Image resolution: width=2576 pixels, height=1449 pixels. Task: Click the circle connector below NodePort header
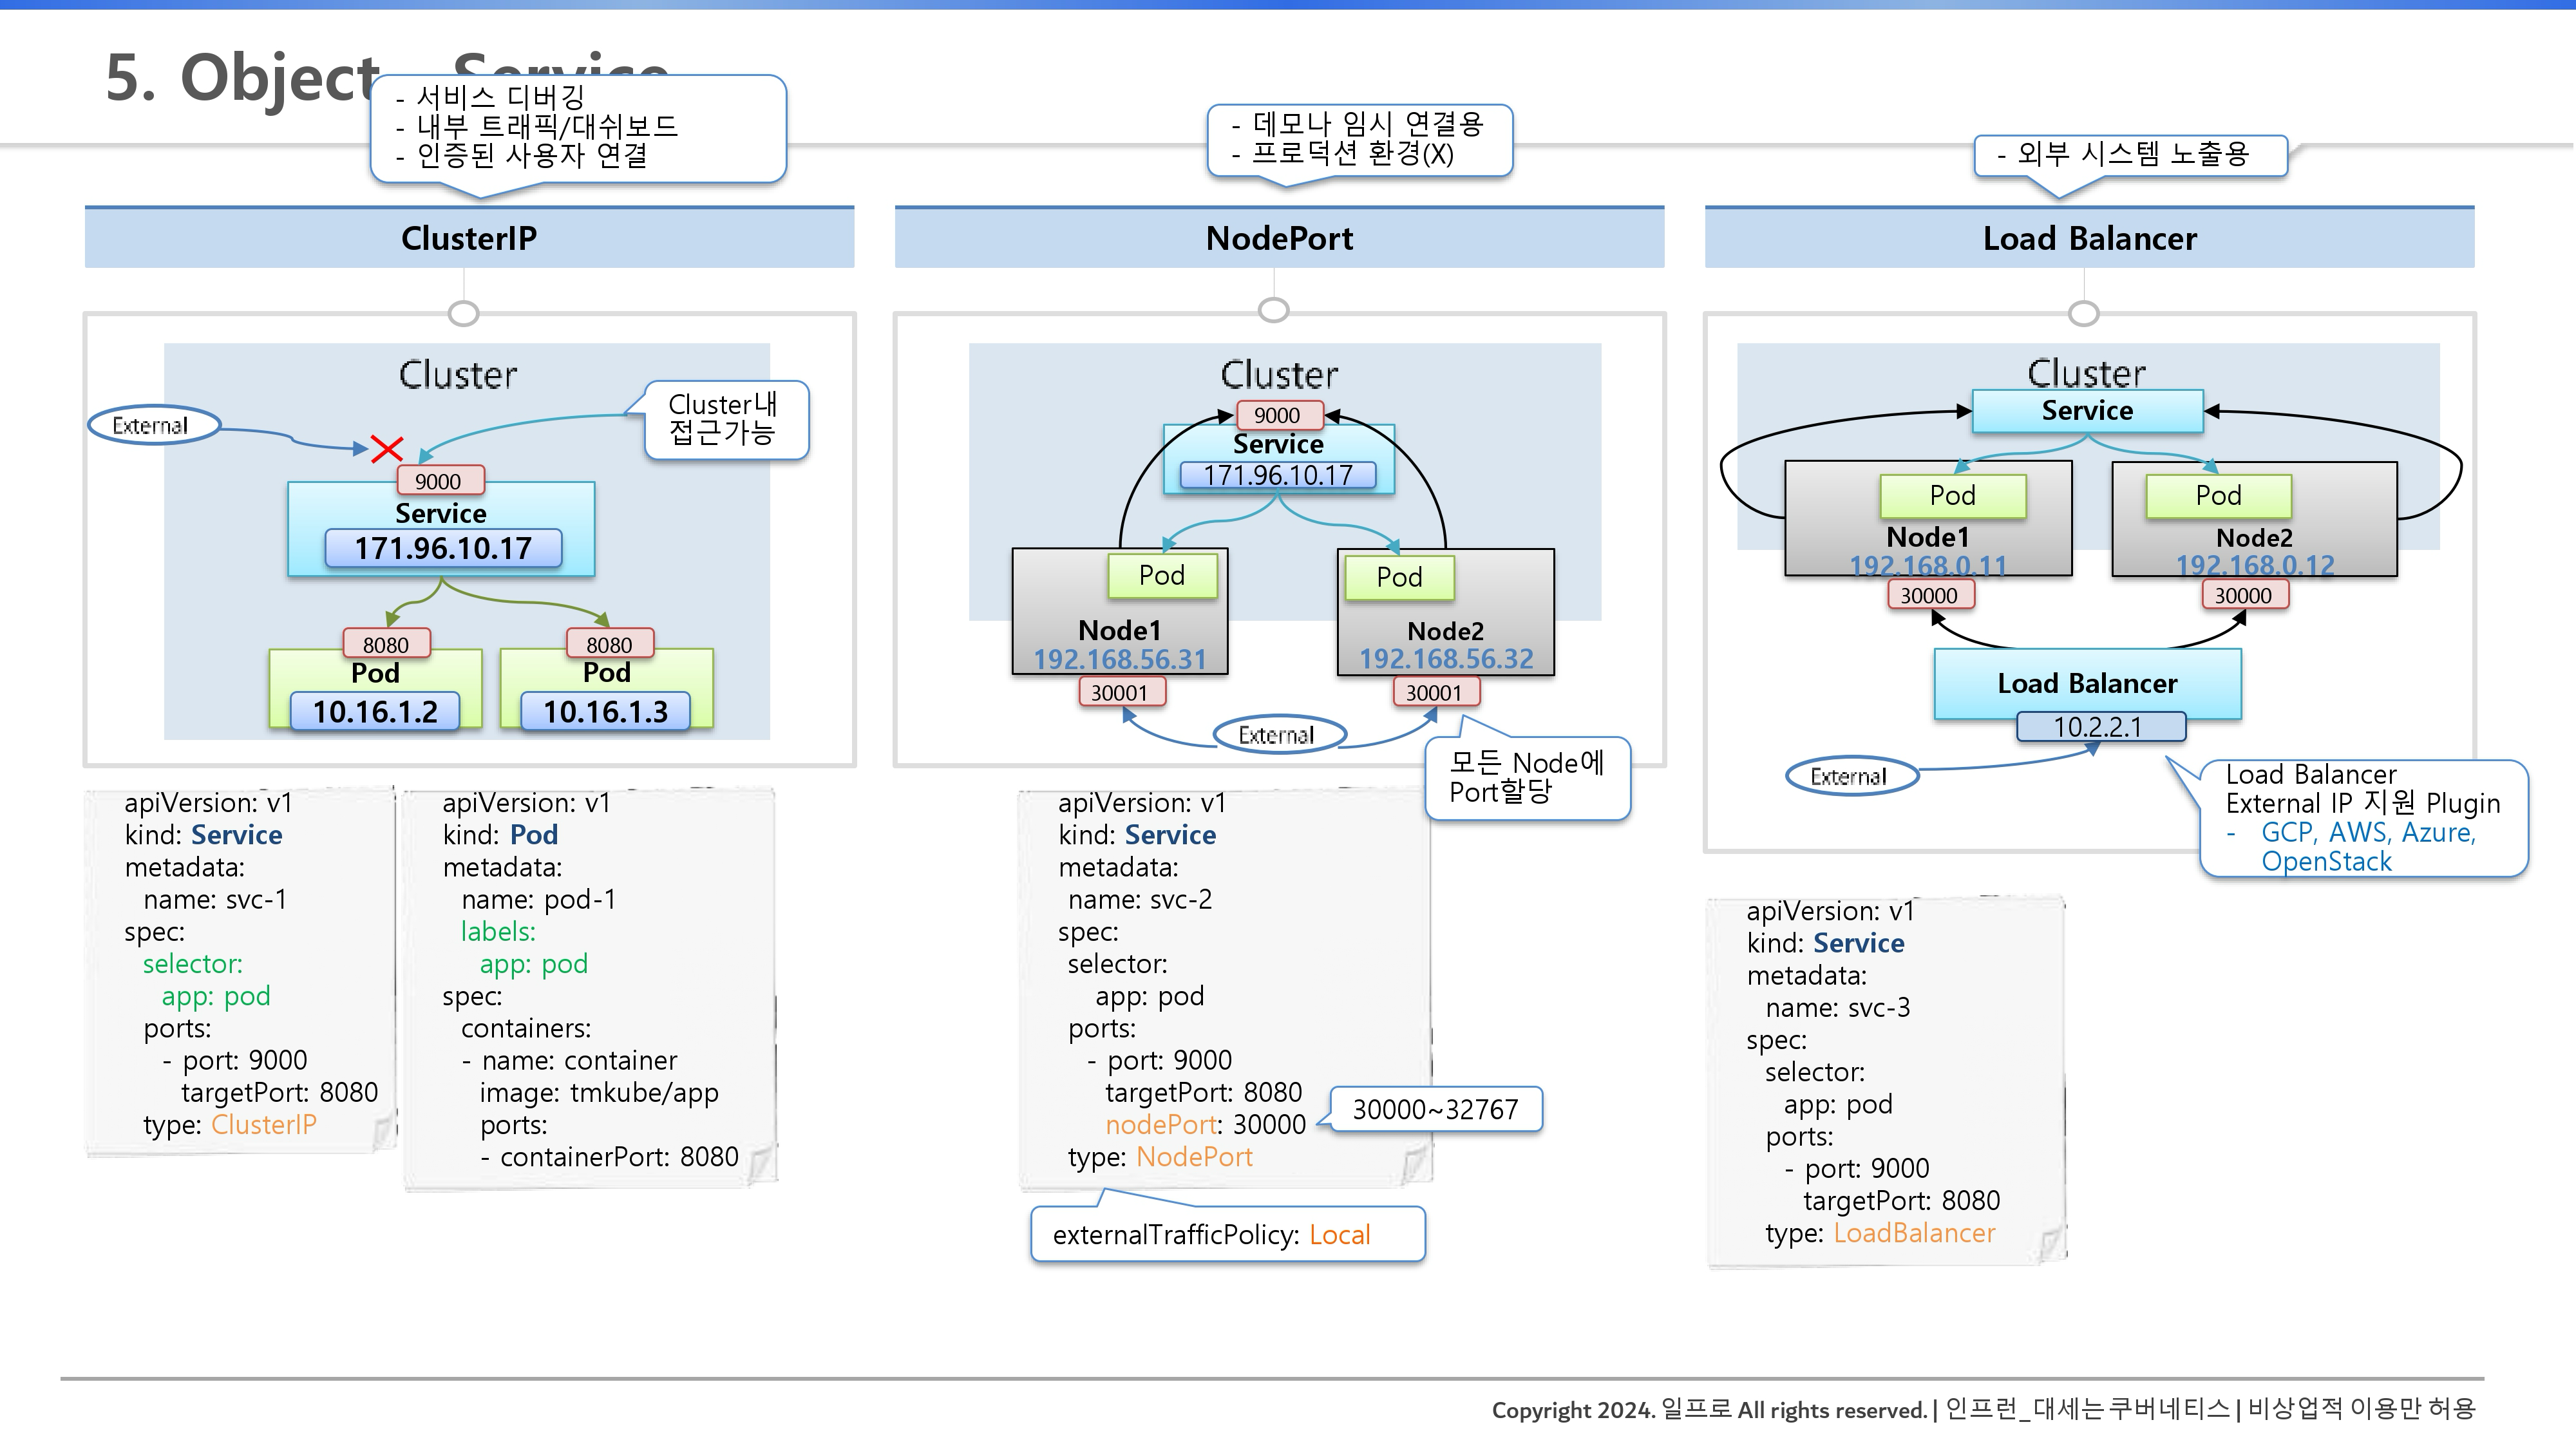[x=1273, y=310]
